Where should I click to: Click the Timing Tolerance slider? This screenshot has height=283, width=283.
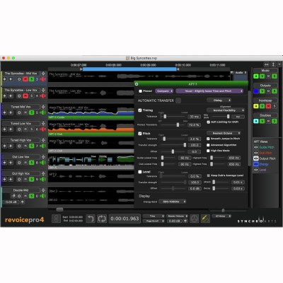pyautogui.click(x=173, y=116)
